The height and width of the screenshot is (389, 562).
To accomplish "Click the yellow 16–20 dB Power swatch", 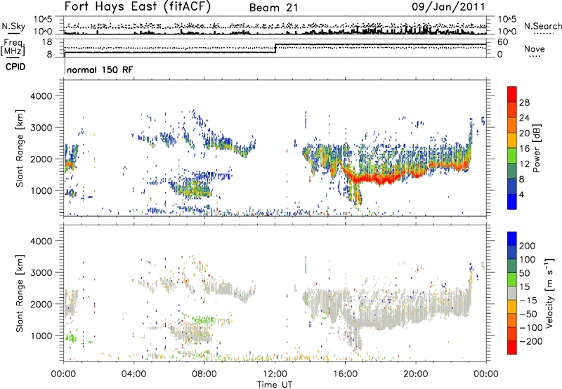I will [512, 140].
